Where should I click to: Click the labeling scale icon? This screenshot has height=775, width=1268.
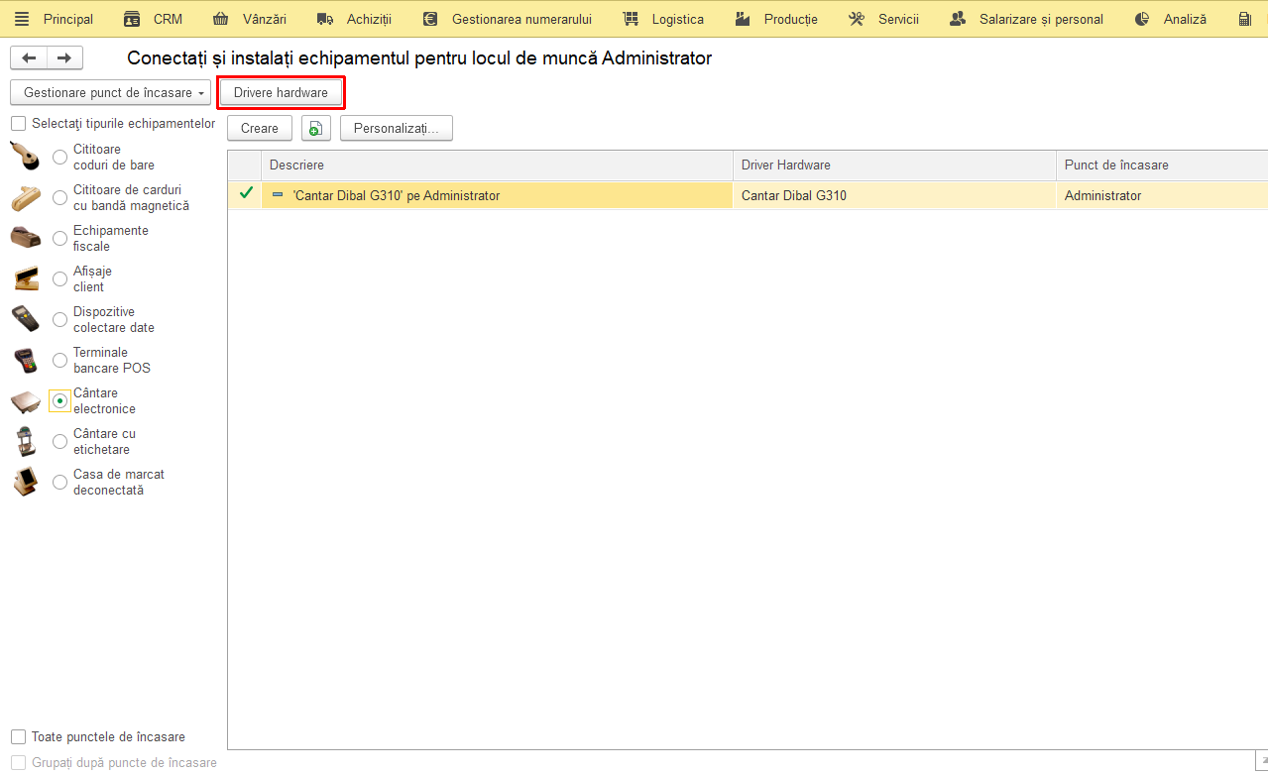pyautogui.click(x=25, y=441)
